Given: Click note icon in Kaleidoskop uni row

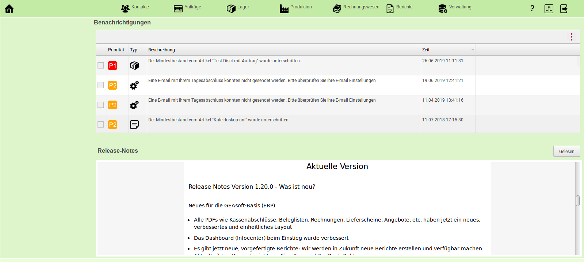Looking at the screenshot, I should pyautogui.click(x=134, y=125).
